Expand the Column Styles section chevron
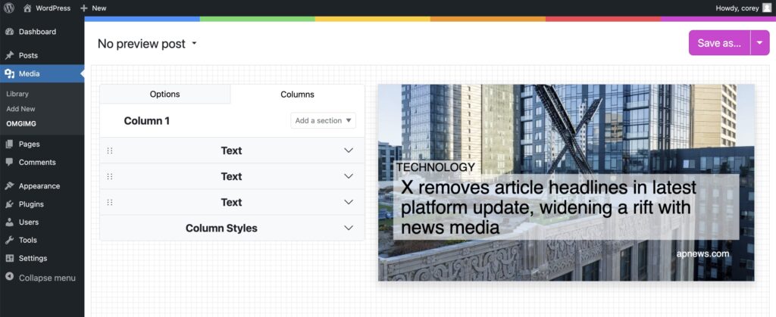This screenshot has height=317, width=776. [349, 228]
